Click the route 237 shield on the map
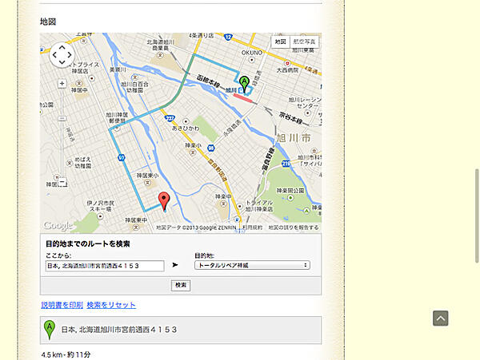This screenshot has width=480, height=360. pos(170,118)
